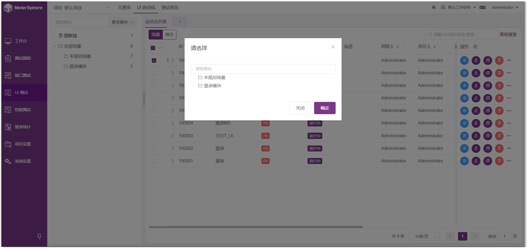Check the checkbox for scenario 100003
This screenshot has height=249, width=527.
tap(154, 136)
